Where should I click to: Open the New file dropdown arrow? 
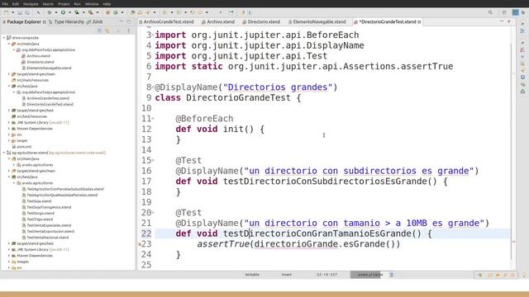(12, 12)
